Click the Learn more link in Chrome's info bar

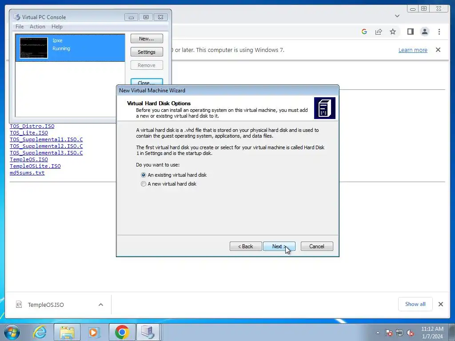413,50
